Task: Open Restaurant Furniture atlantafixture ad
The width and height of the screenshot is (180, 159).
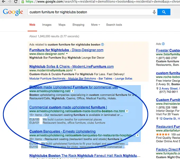Action: click(x=168, y=127)
